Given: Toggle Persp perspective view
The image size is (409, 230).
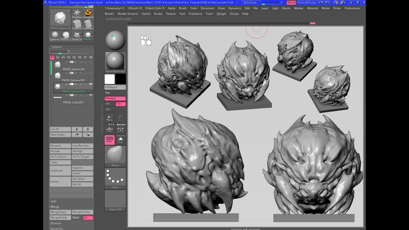Looking at the screenshot, I should (x=110, y=140).
